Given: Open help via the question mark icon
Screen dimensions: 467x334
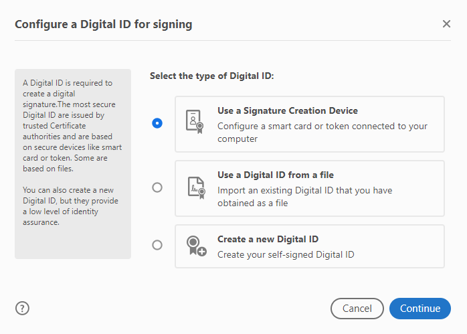Looking at the screenshot, I should click(22, 308).
